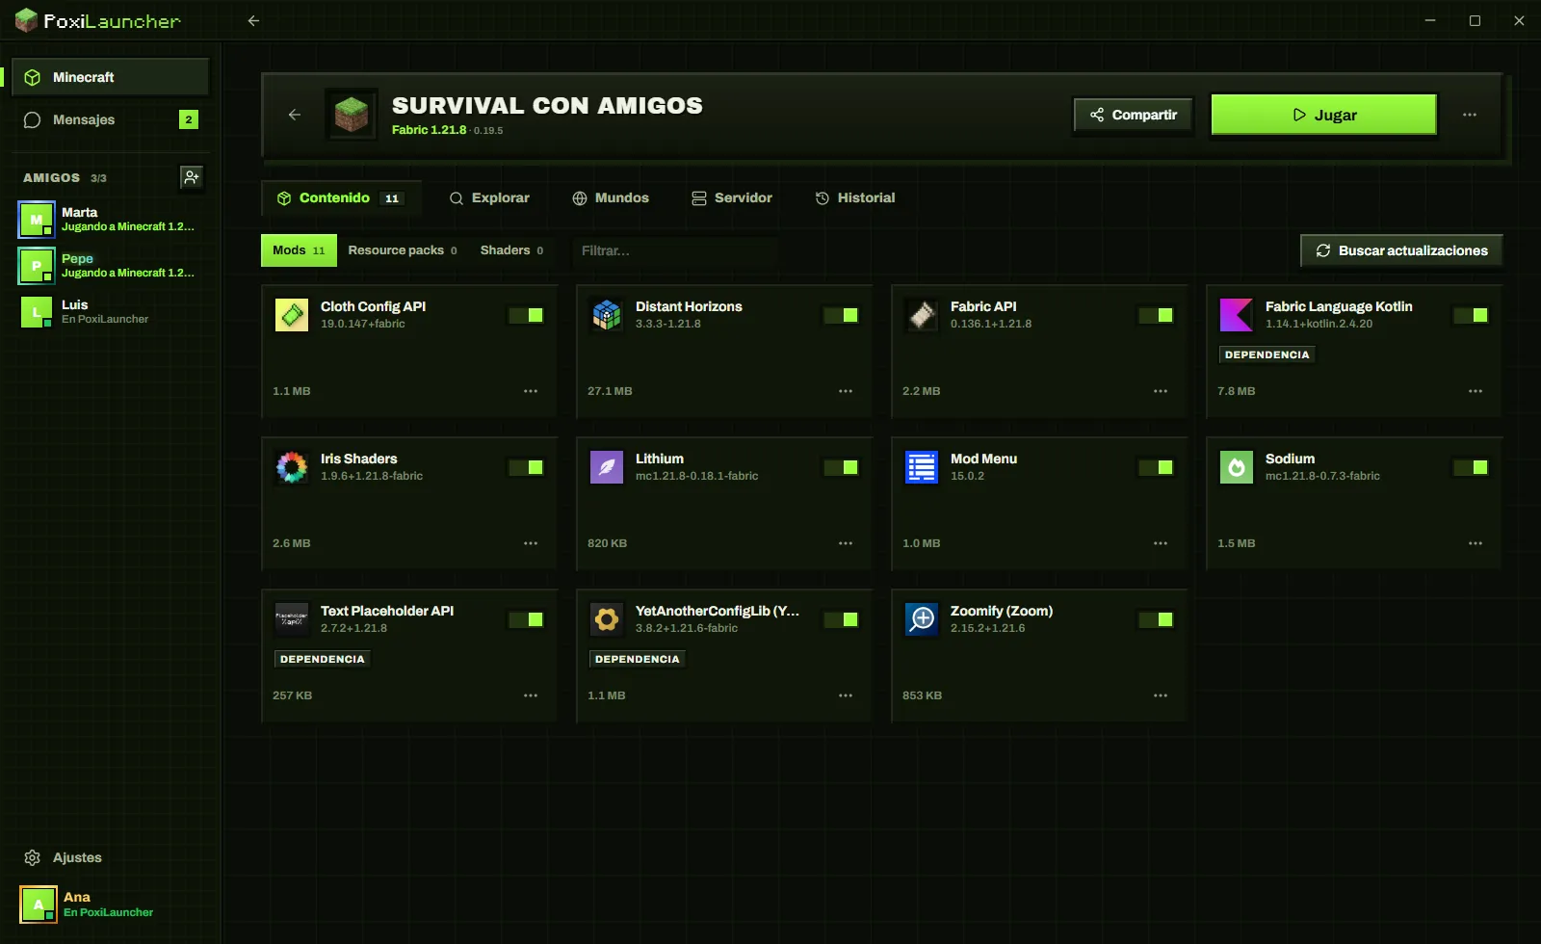Viewport: 1541px width, 944px height.
Task: Open Fabric Language Kotlin options menu
Action: [x=1476, y=391]
